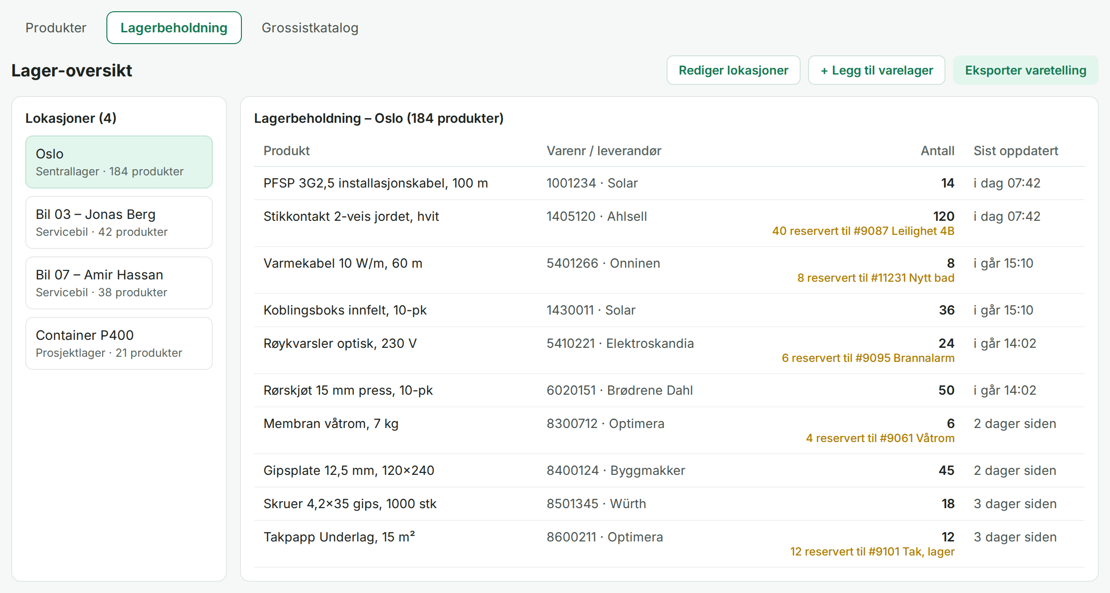Viewport: 1110px width, 593px height.
Task: Open reservation #11231 Nytt bad note
Action: coord(876,278)
